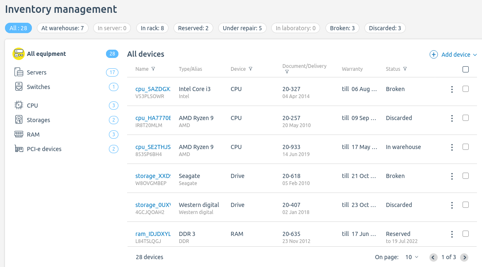Click the Warranty column header
The height and width of the screenshot is (267, 482).
tap(352, 69)
